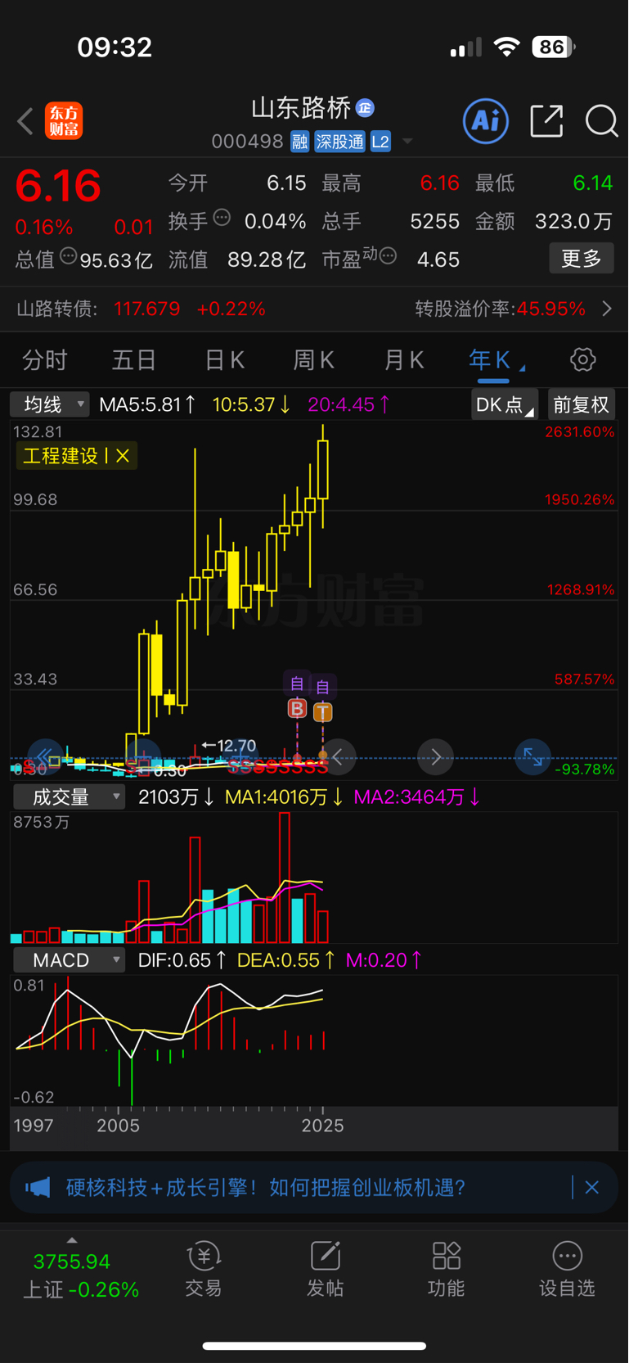Expand 山路转债 row chevron
The image size is (629, 1363).
(607, 309)
